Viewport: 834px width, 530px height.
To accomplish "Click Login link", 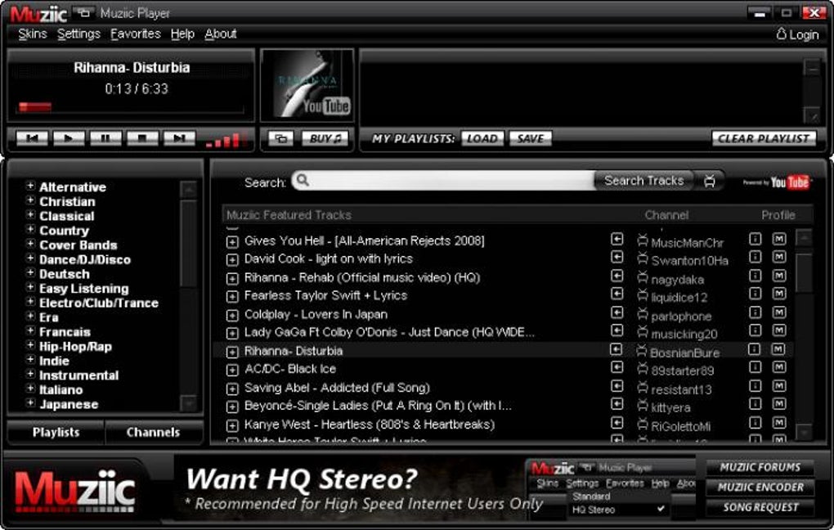I will pos(797,34).
